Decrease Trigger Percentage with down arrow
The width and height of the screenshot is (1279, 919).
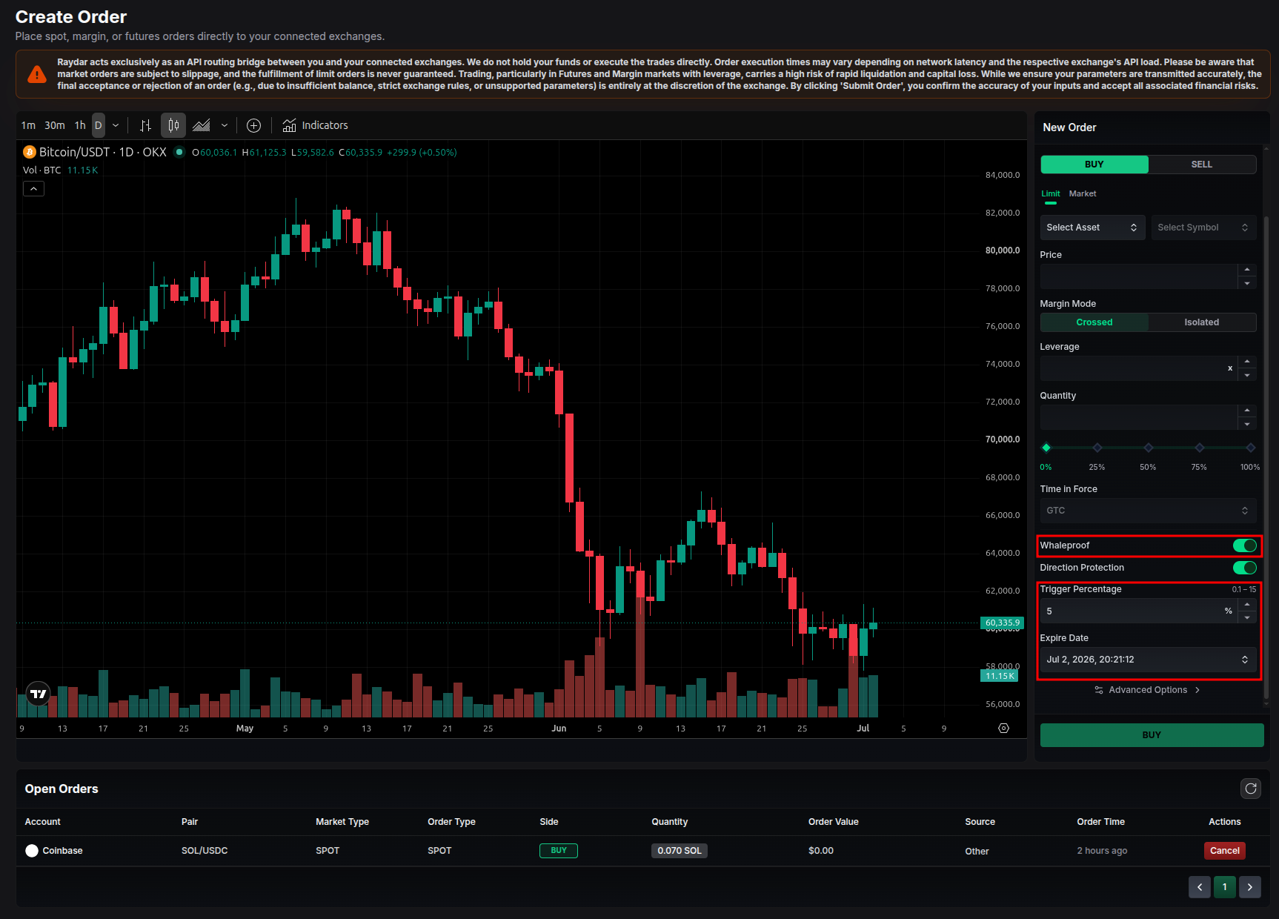click(x=1247, y=617)
